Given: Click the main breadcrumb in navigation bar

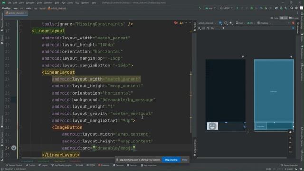Looking at the screenshot, I should pos(28,8).
